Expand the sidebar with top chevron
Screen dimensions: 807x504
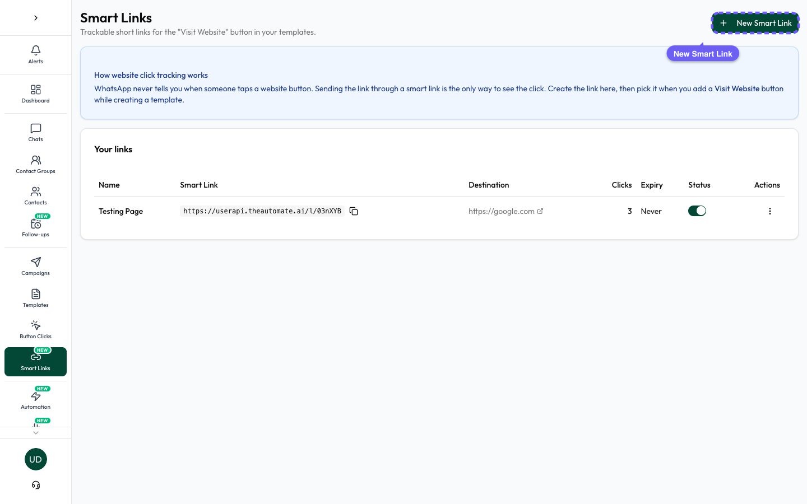(36, 18)
